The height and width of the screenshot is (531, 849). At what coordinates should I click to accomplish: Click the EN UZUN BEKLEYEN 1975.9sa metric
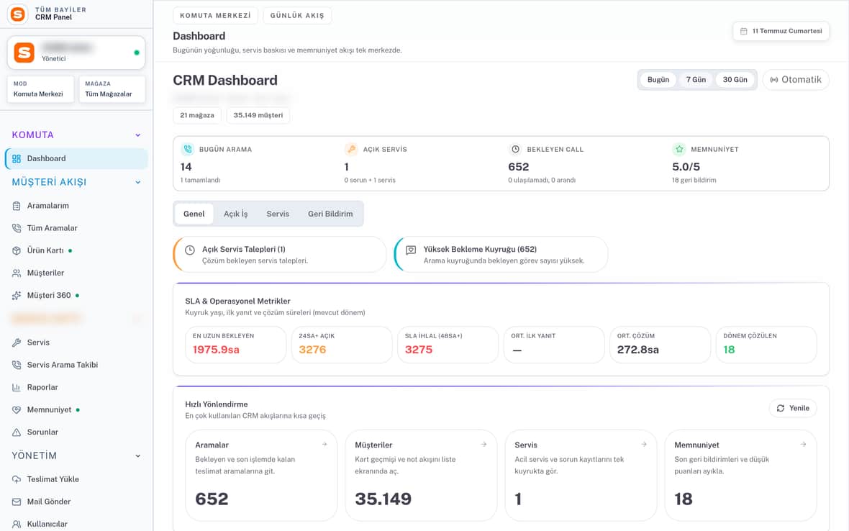[235, 344]
